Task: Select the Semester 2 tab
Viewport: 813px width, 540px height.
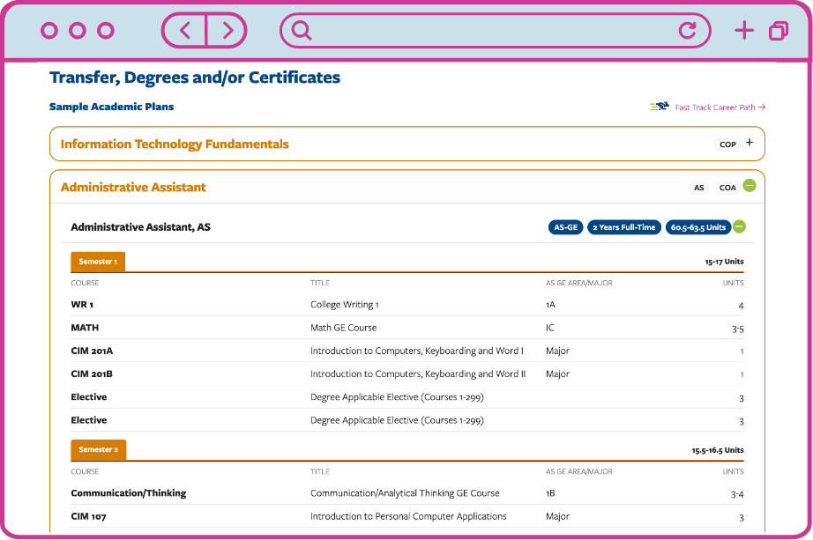Action: [98, 449]
